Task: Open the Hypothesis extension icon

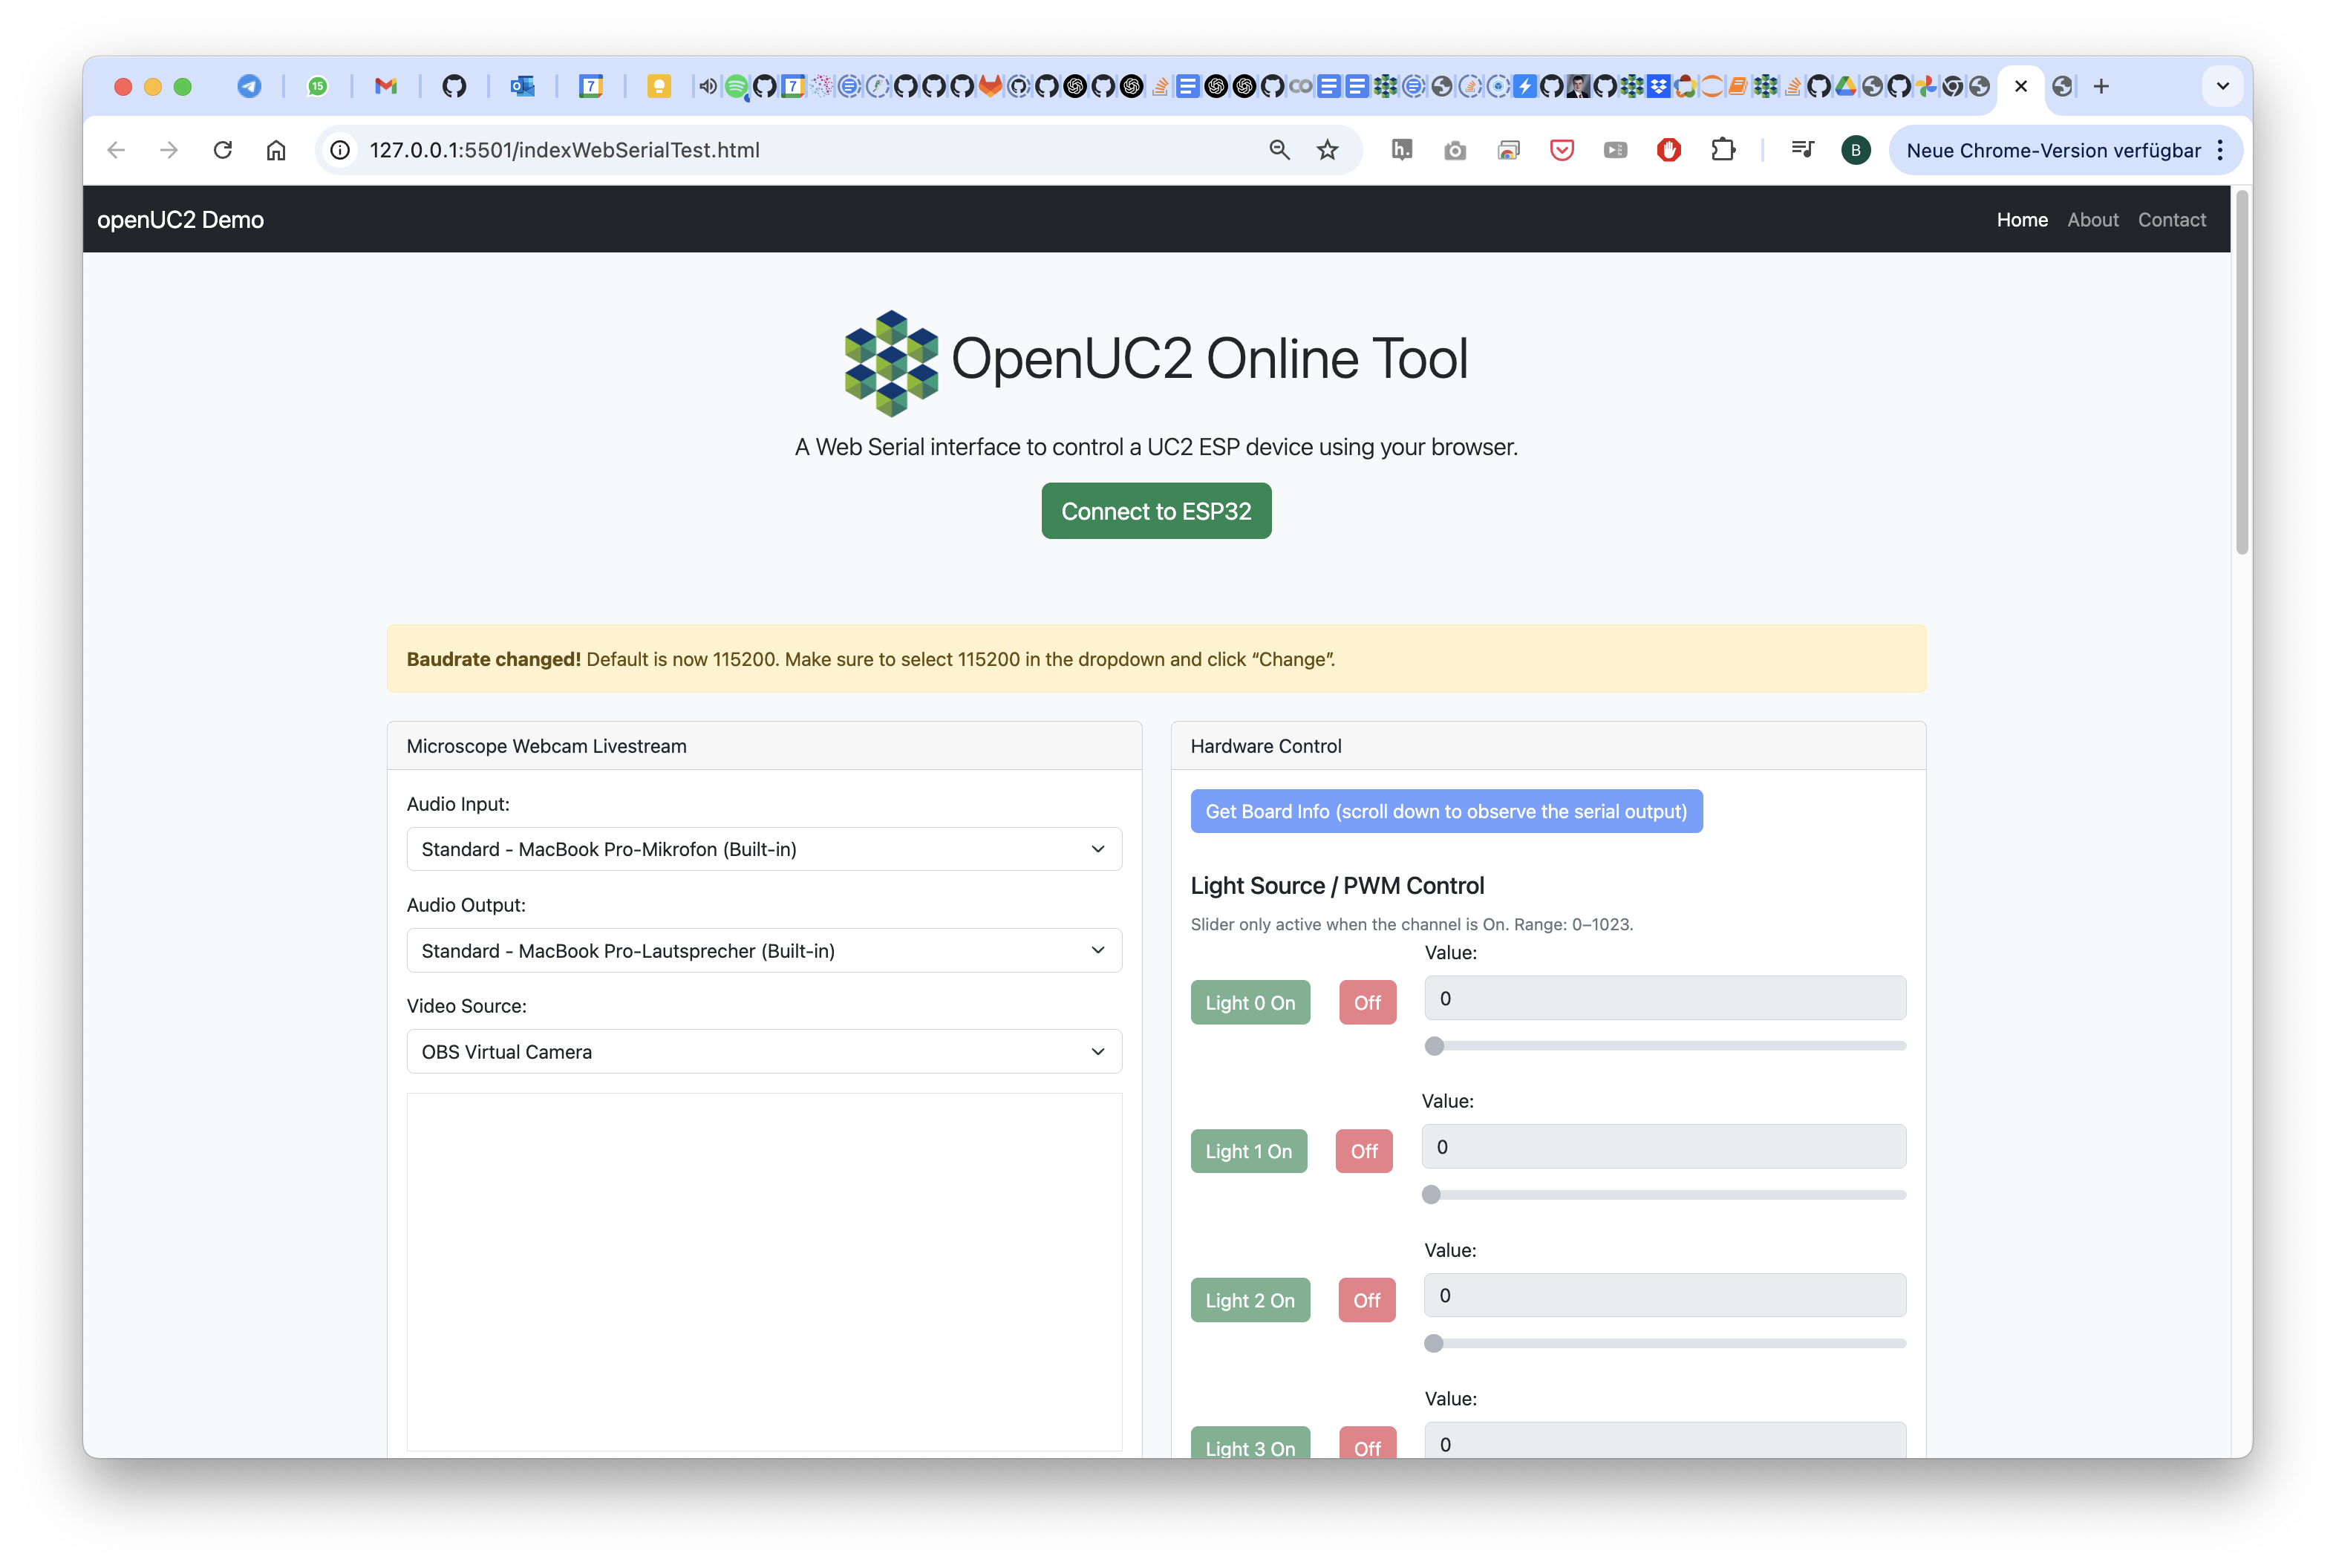Action: click(1401, 150)
